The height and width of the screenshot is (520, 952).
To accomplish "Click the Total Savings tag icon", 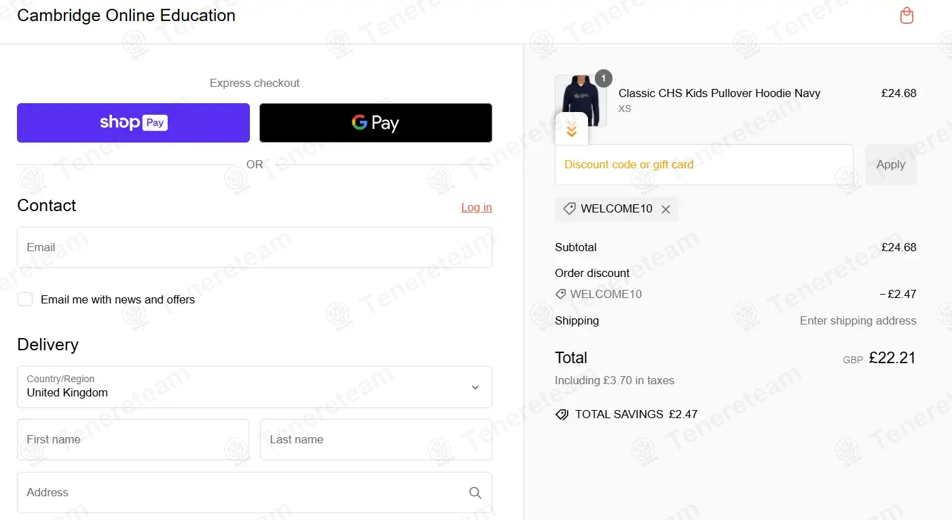I will (x=562, y=415).
